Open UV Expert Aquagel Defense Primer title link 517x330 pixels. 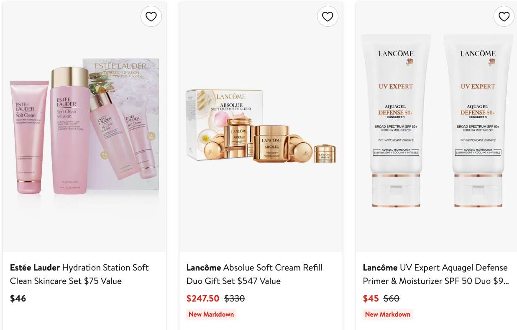pos(453,268)
